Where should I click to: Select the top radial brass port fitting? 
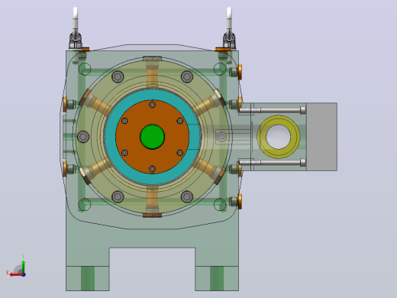pos(152,72)
